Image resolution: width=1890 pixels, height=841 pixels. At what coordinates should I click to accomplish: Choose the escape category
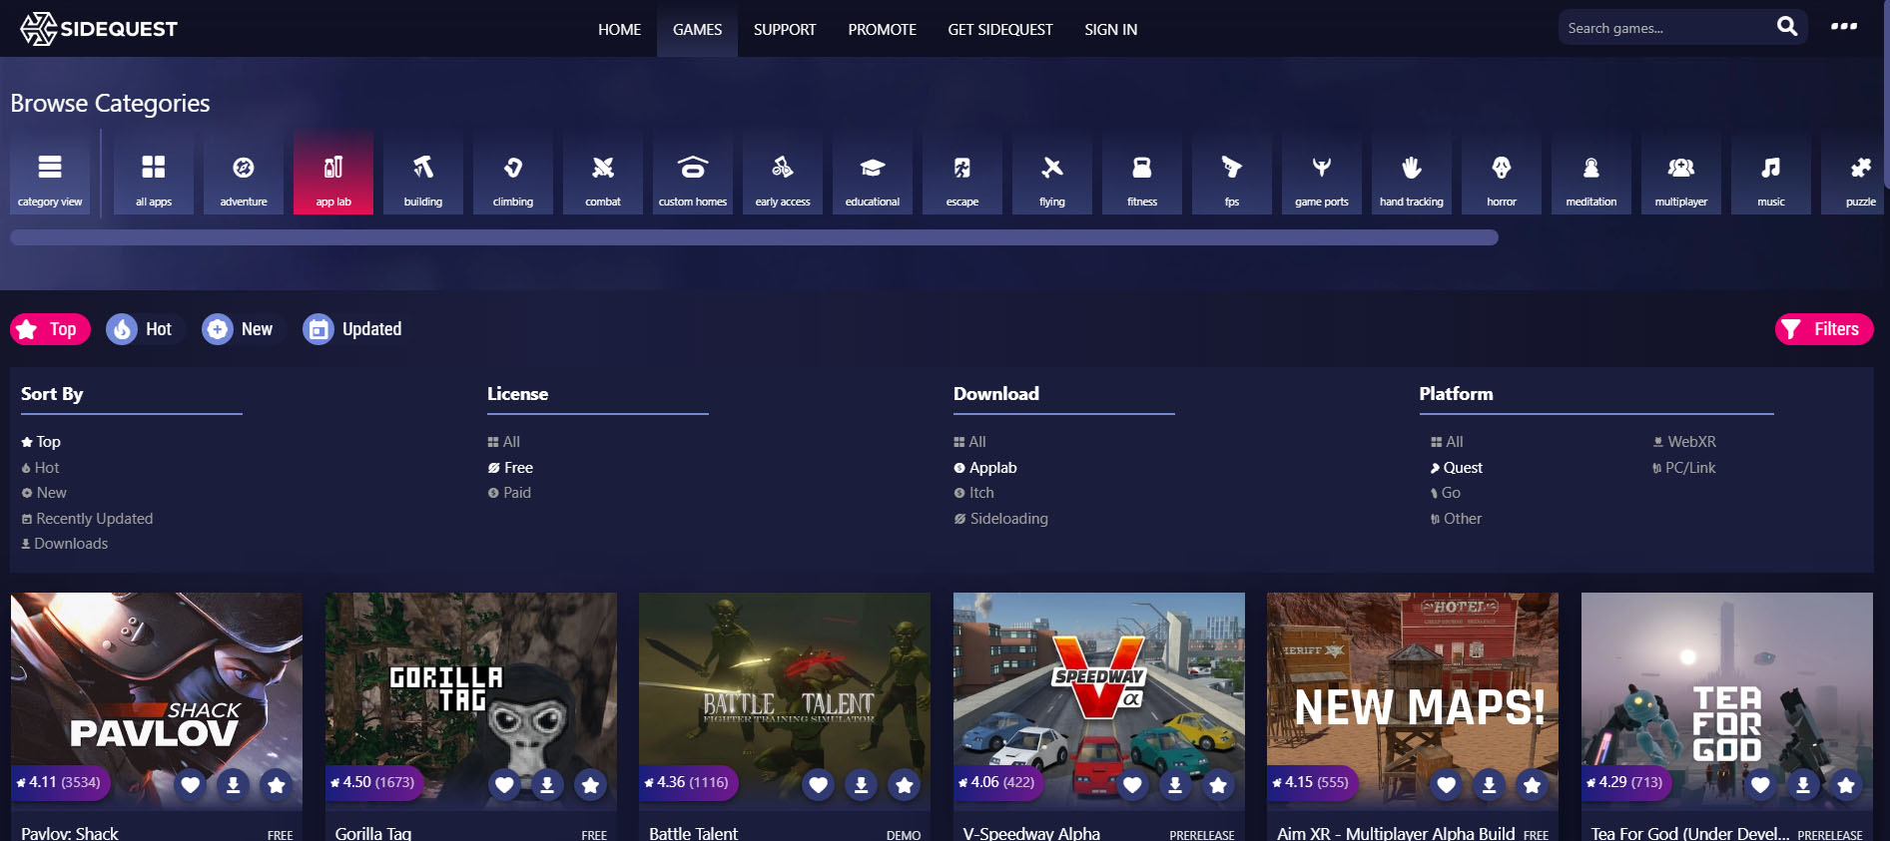point(962,173)
